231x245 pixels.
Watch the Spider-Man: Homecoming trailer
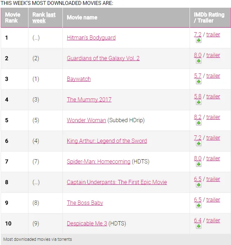tap(213, 158)
